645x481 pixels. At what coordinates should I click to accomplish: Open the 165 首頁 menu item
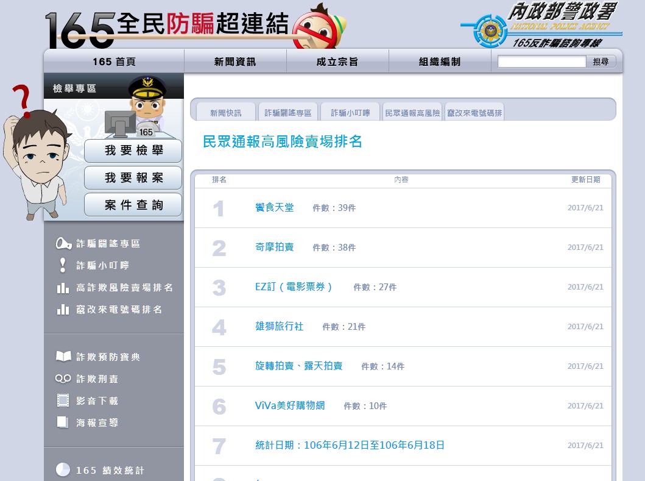[x=114, y=62]
